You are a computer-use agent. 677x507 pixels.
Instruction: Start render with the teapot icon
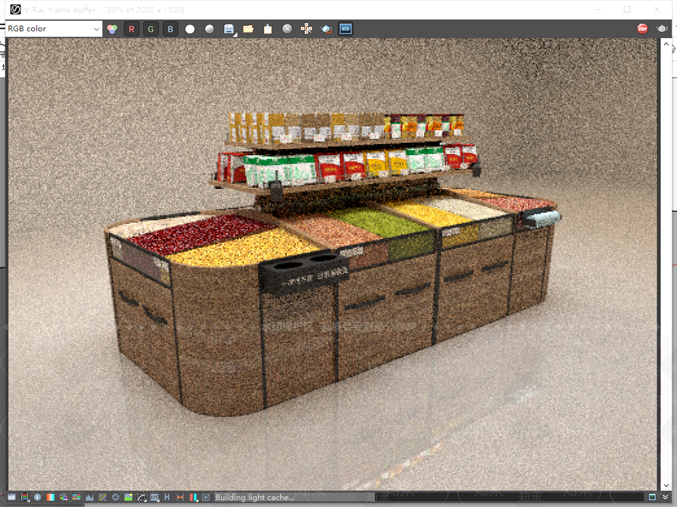pos(662,29)
